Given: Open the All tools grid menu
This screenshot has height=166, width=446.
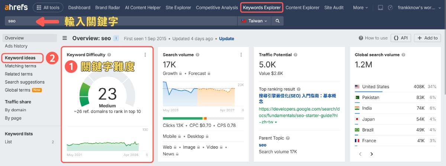Looking at the screenshot, I should tap(48, 7).
